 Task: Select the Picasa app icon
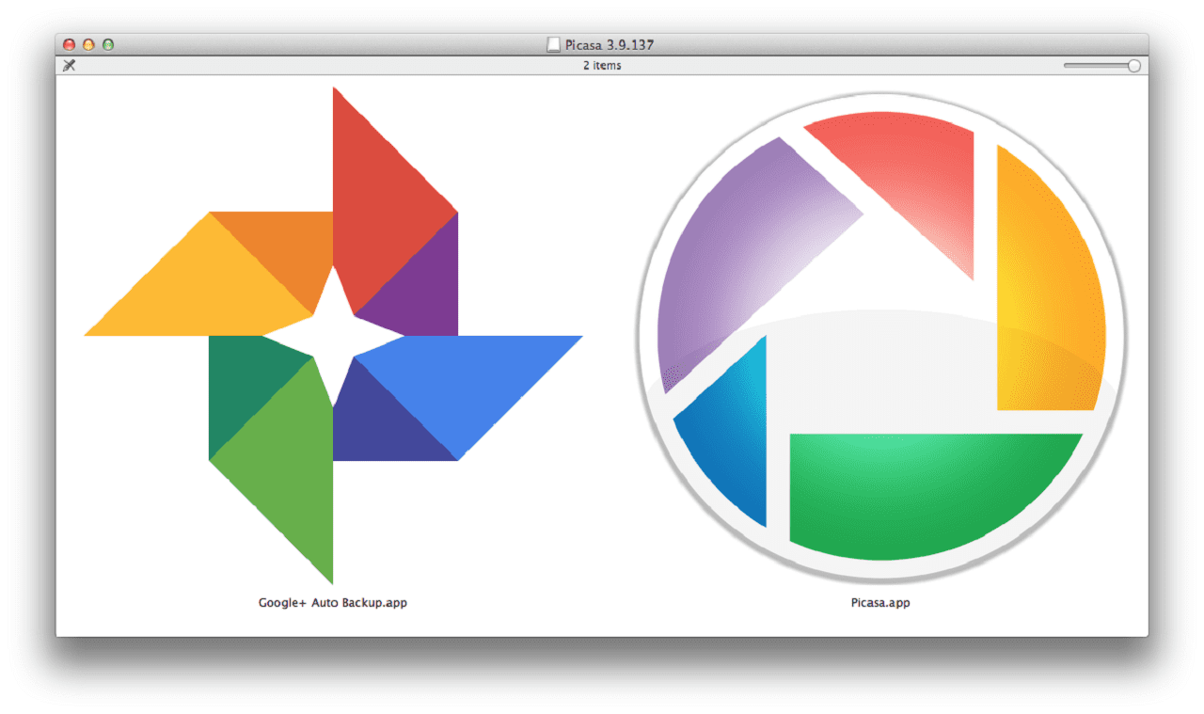tap(880, 336)
